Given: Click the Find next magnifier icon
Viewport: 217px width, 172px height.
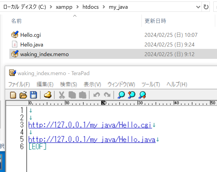Looking at the screenshot, I should coord(142,95).
